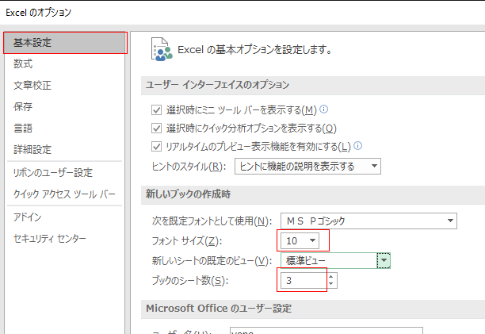The width and height of the screenshot is (485, 334).
Task: Open the セキュリティ センター category
Action: 50,238
